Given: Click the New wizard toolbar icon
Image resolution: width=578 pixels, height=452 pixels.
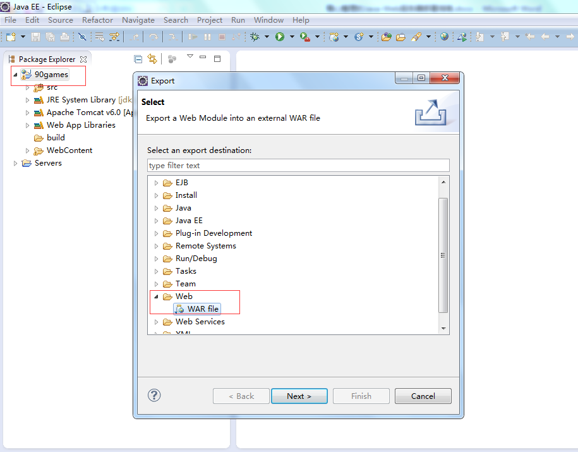Looking at the screenshot, I should 11,37.
